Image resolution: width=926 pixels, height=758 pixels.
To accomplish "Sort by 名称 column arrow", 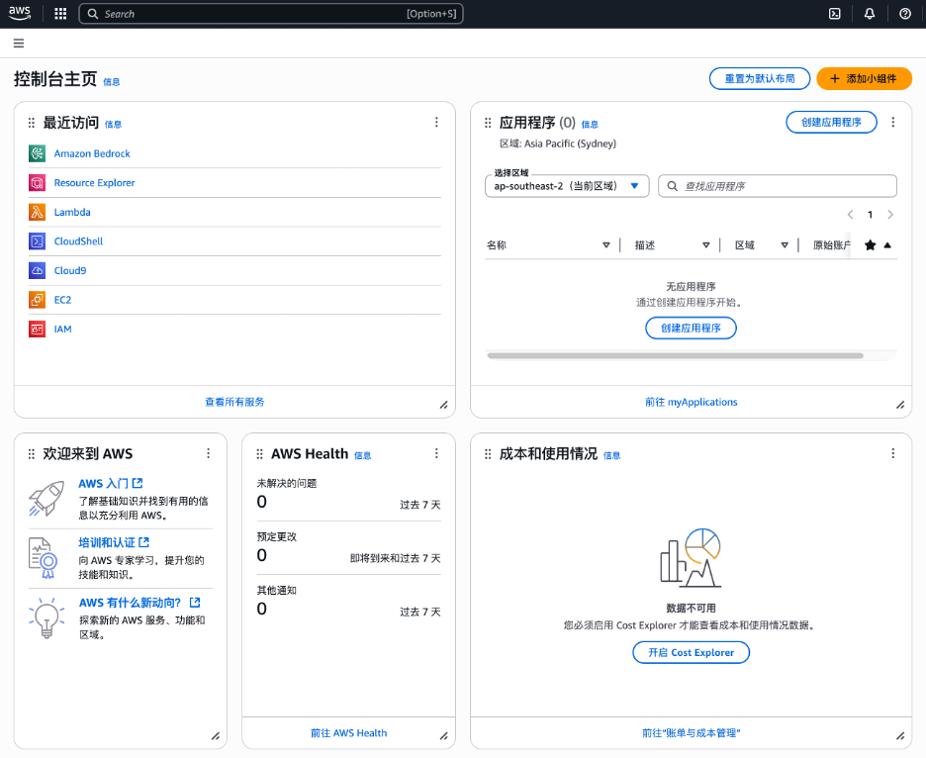I will 605,245.
